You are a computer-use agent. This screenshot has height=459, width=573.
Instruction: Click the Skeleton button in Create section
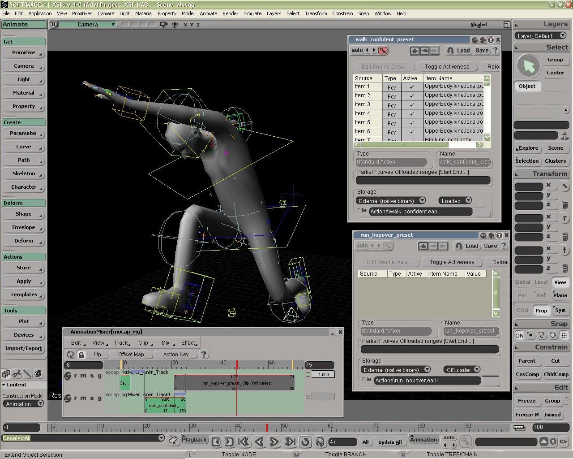[x=24, y=174]
